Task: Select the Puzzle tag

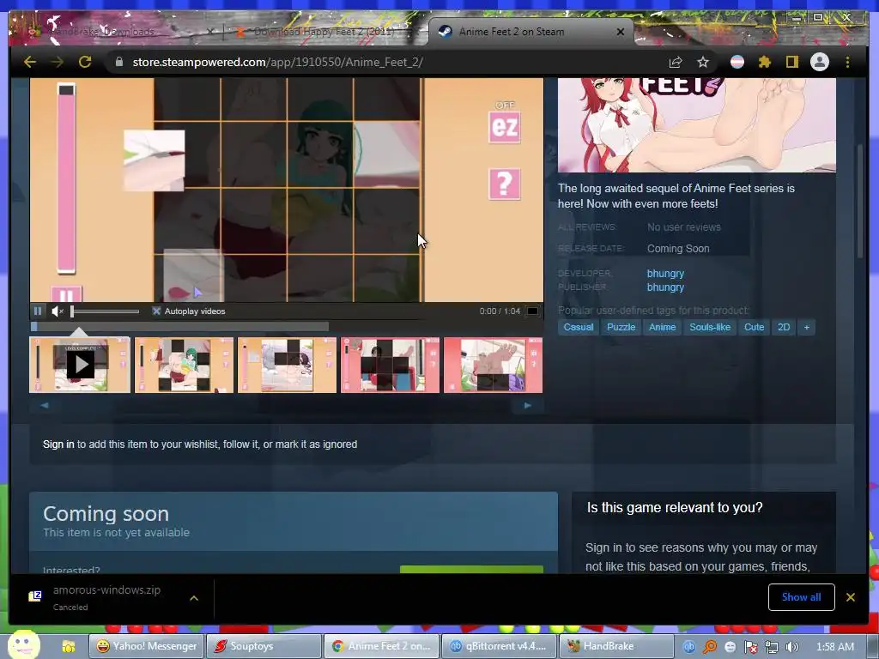Action: click(621, 327)
